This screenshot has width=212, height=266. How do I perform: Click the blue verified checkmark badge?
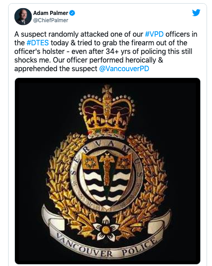(72, 13)
